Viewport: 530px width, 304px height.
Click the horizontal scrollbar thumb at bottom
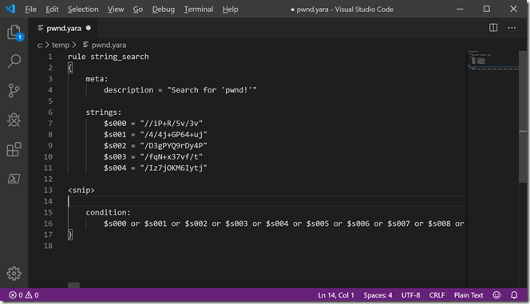(x=73, y=286)
